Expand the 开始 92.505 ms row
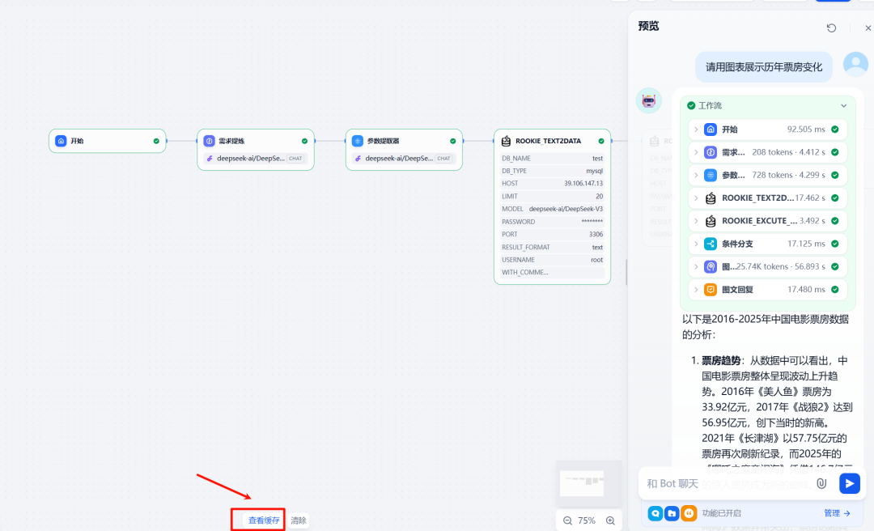874x531 pixels. tap(696, 130)
